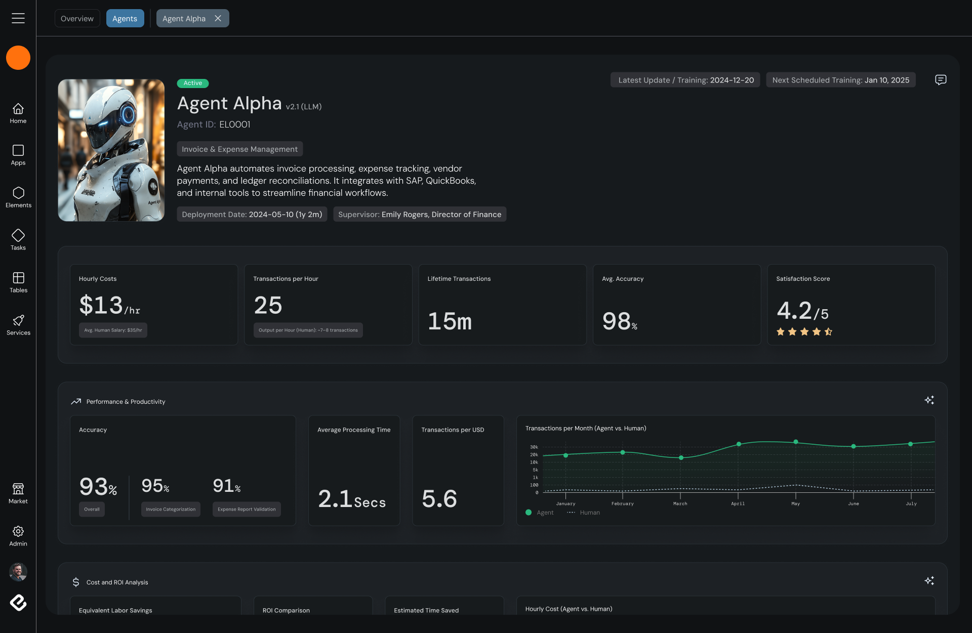Rate the agent using the last star
The height and width of the screenshot is (633, 972).
pos(828,332)
